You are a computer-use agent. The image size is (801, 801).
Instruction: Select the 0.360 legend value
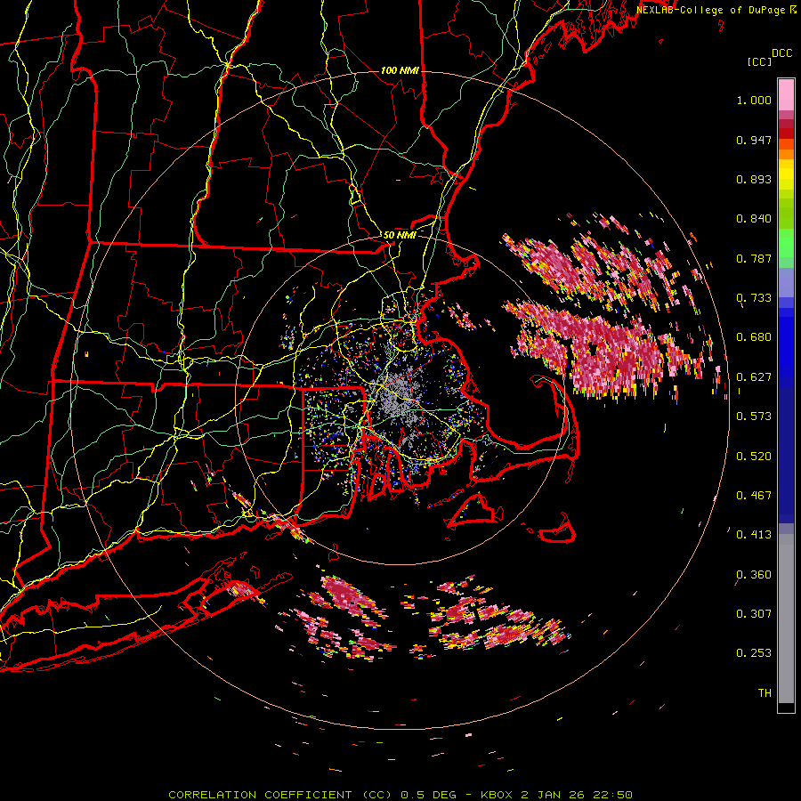[754, 575]
